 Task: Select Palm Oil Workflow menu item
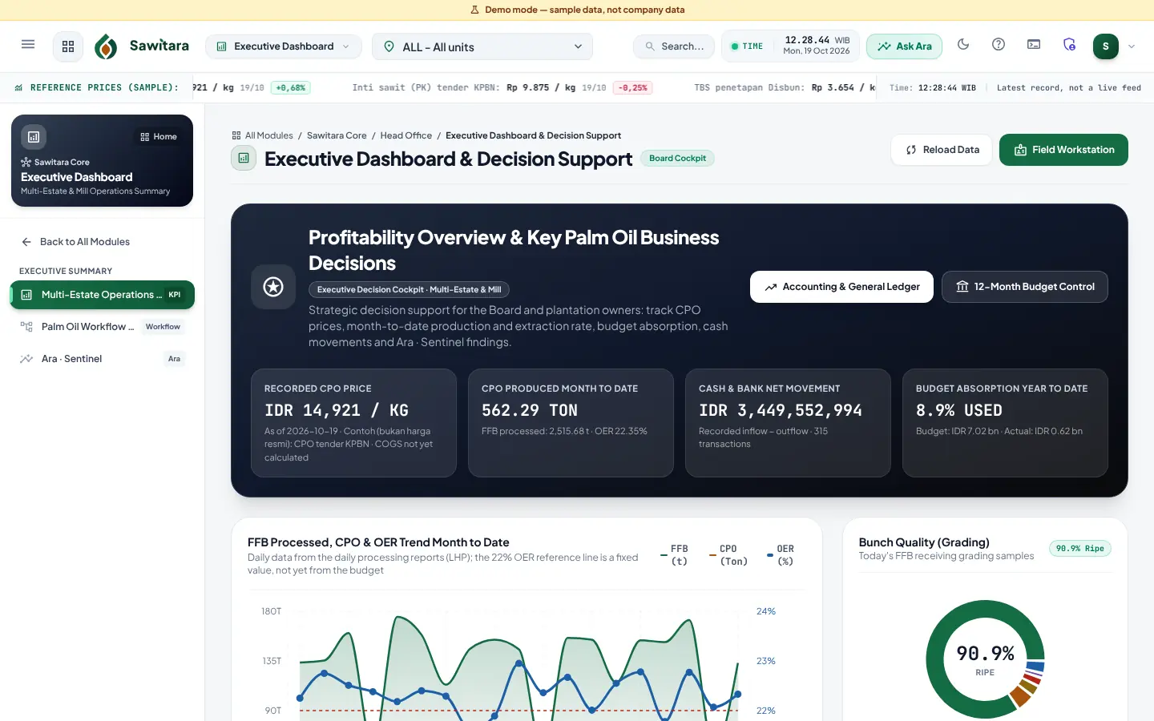(x=103, y=327)
